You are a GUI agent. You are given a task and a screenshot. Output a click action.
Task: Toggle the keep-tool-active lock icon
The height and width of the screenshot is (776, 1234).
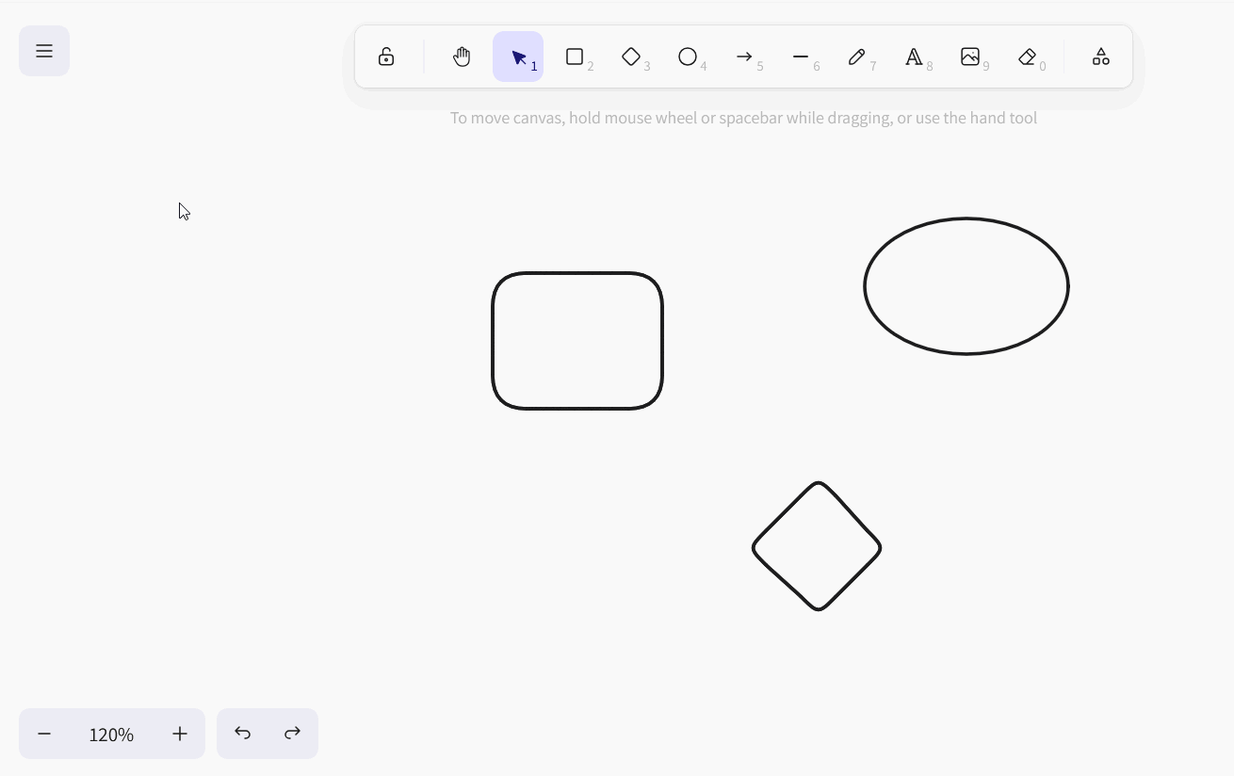click(386, 57)
